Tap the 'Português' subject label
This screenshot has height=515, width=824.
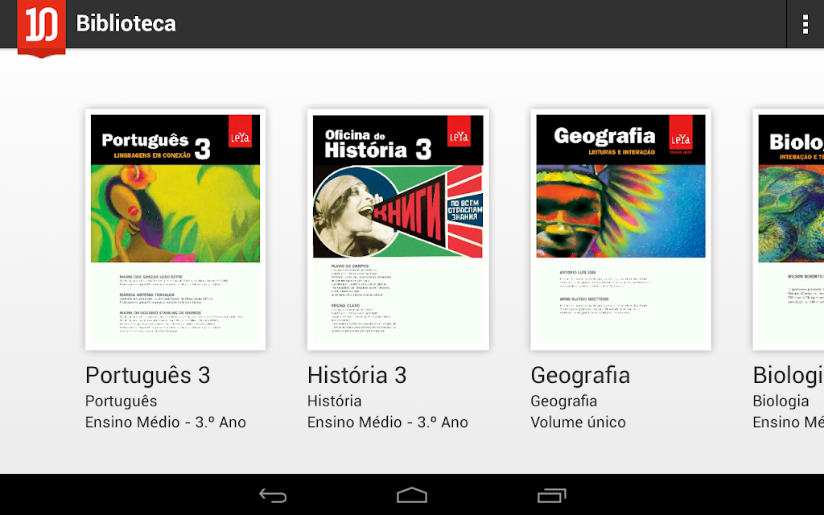pos(121,401)
